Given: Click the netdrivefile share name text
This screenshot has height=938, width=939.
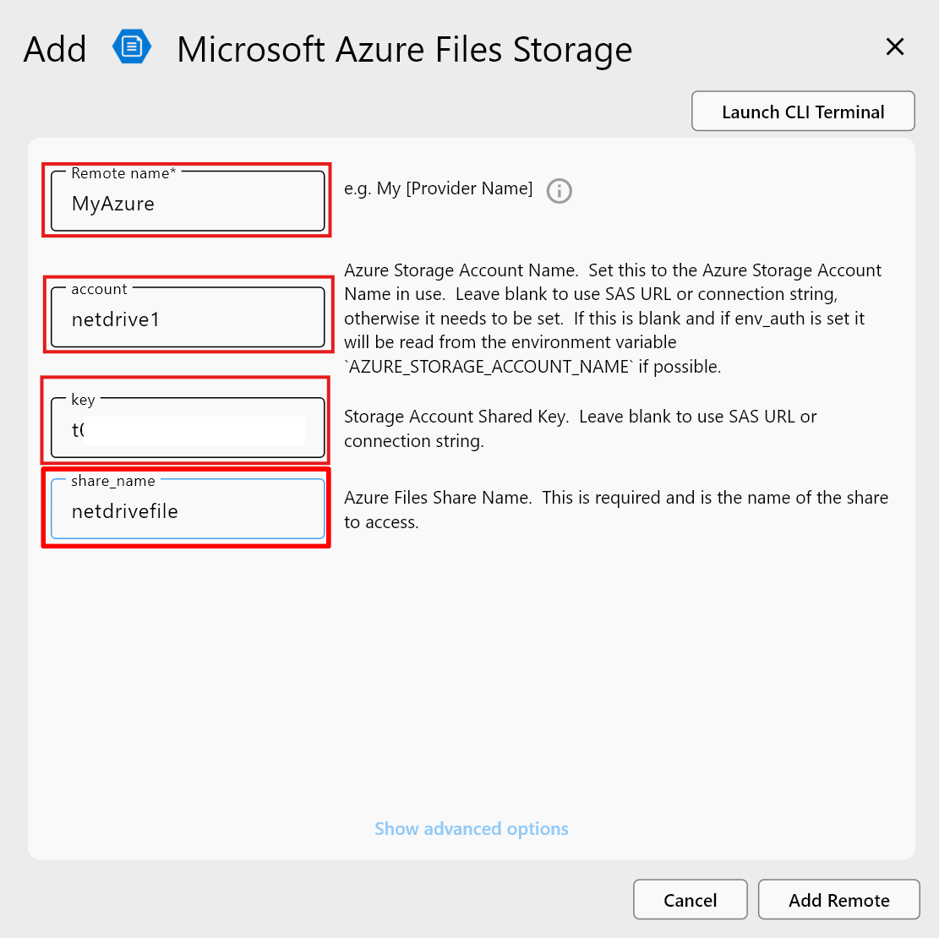Looking at the screenshot, I should click(x=125, y=511).
